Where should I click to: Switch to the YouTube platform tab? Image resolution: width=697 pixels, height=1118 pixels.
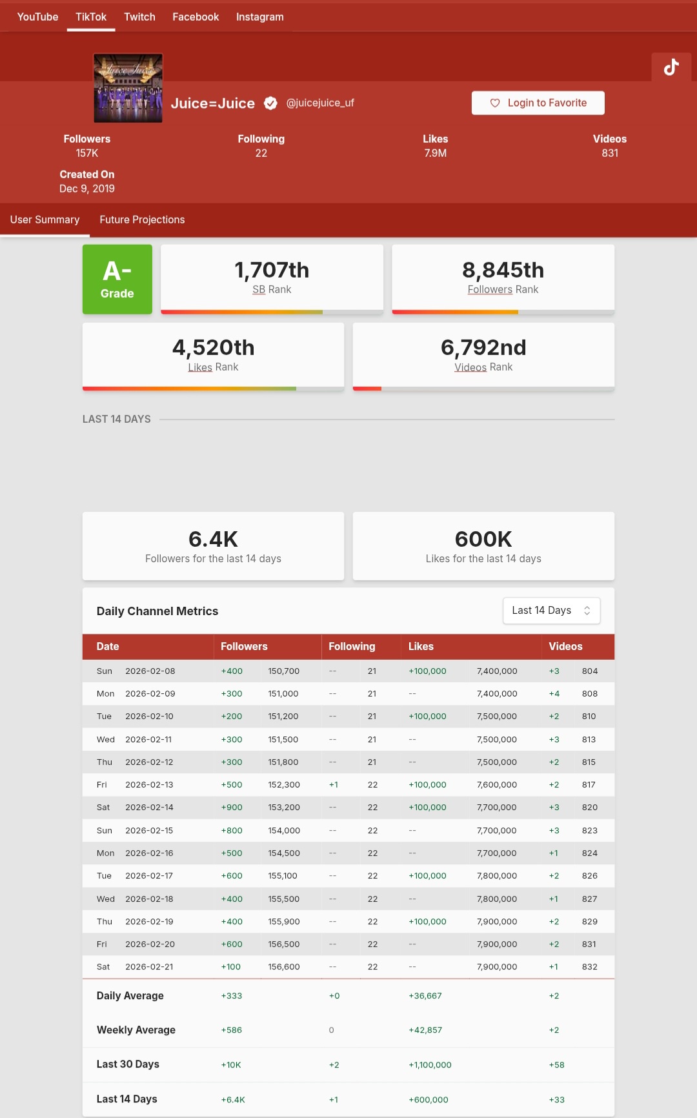[x=37, y=17]
